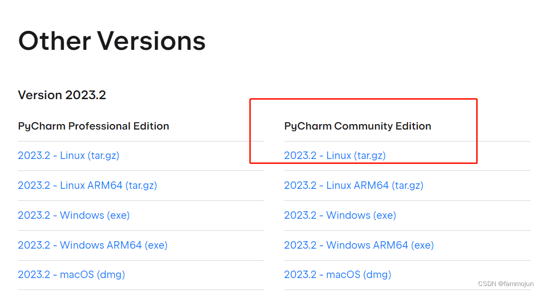Screen dimensions: 541x292
Task: Click the word Other in page title
Action: point(54,41)
